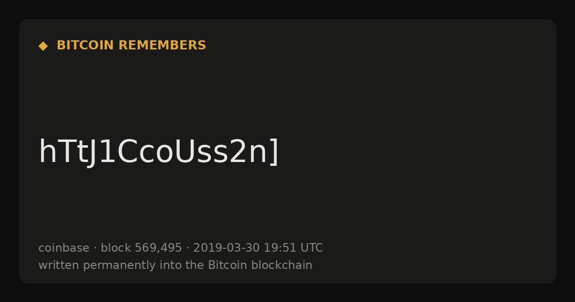Click the closing bracket in message

click(274, 152)
